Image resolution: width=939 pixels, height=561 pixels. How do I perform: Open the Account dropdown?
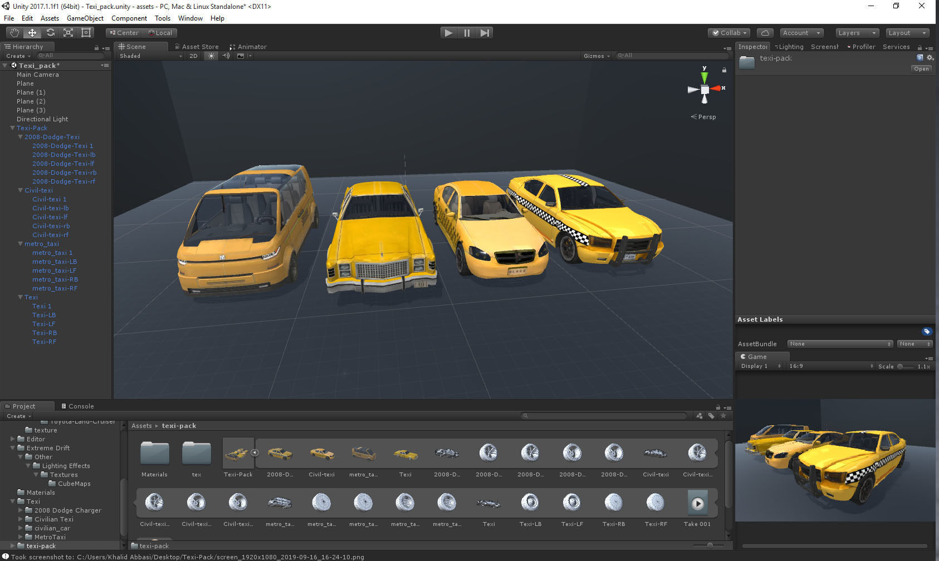(x=801, y=33)
